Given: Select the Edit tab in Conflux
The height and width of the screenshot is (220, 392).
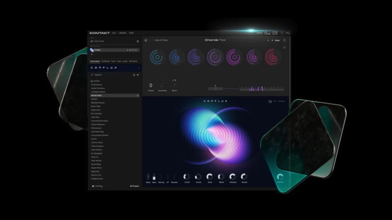Looking at the screenshot, I should coord(275,101).
